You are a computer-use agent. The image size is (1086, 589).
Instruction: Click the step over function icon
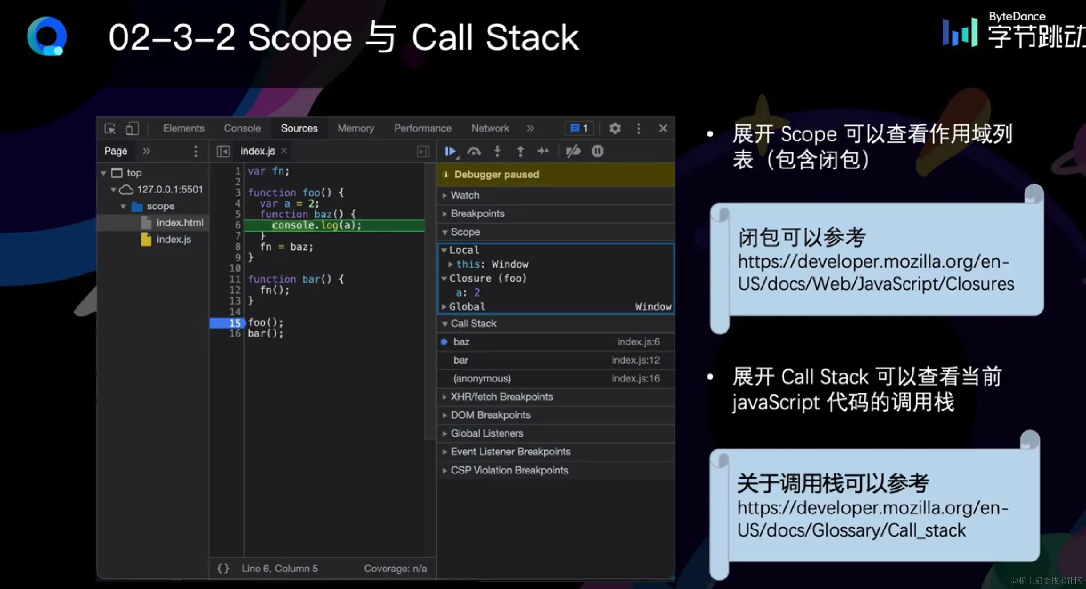(474, 152)
